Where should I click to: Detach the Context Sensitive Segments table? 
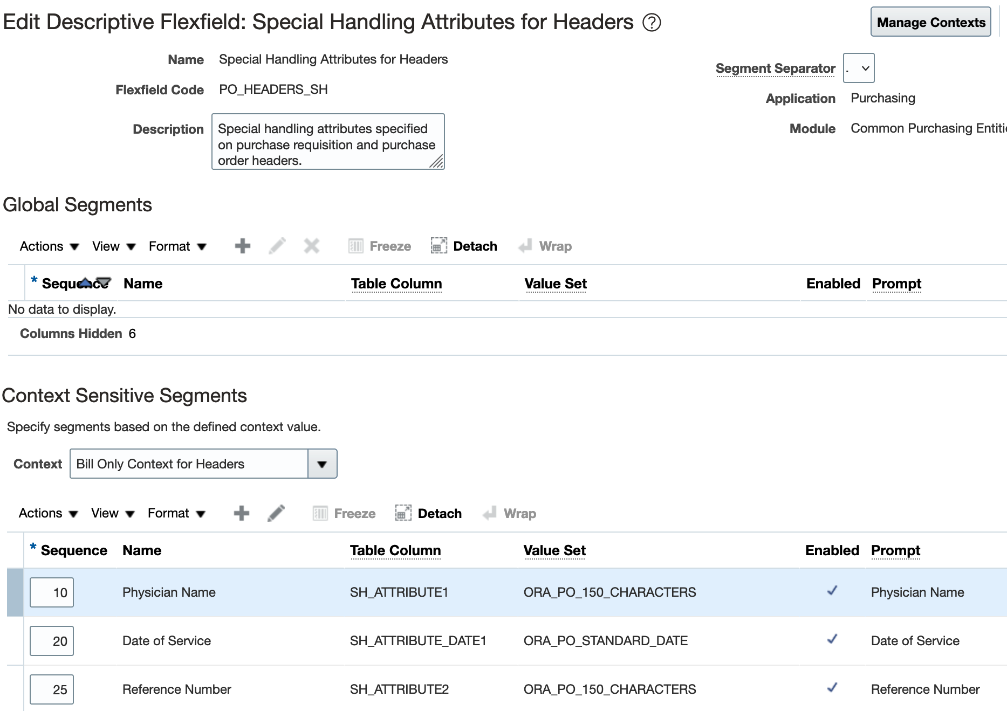429,513
